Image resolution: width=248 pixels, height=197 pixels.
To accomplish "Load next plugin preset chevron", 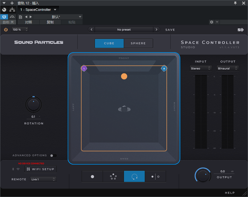I will pyautogui.click(x=156, y=30).
